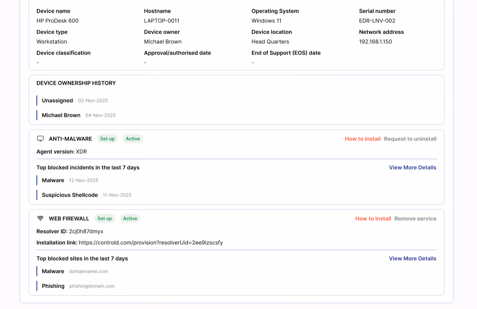Select the Active status badge under WEB FIREWALL
This screenshot has width=477, height=309.
coord(130,218)
